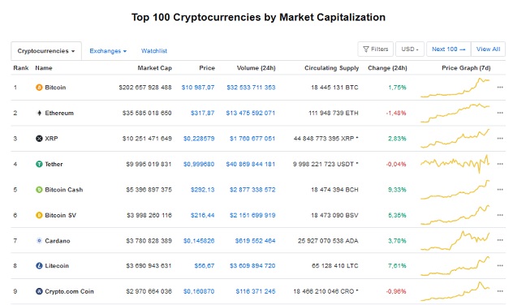Click the View All button
The width and height of the screenshot is (513, 305).
488,49
